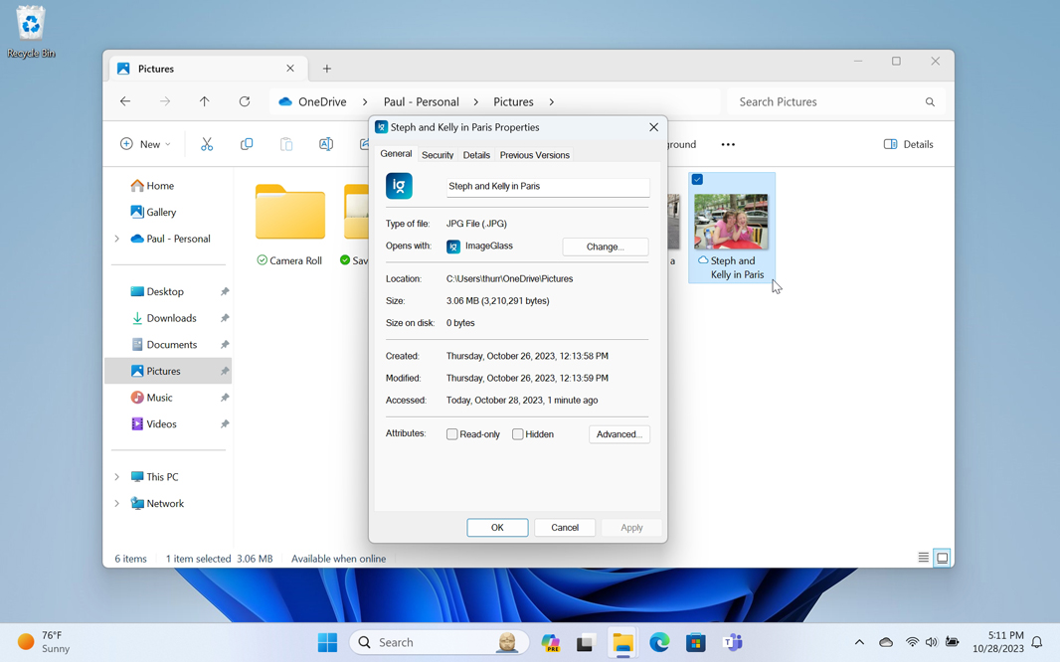Uncheck the Steph and Kelly file checkbox

click(x=697, y=180)
